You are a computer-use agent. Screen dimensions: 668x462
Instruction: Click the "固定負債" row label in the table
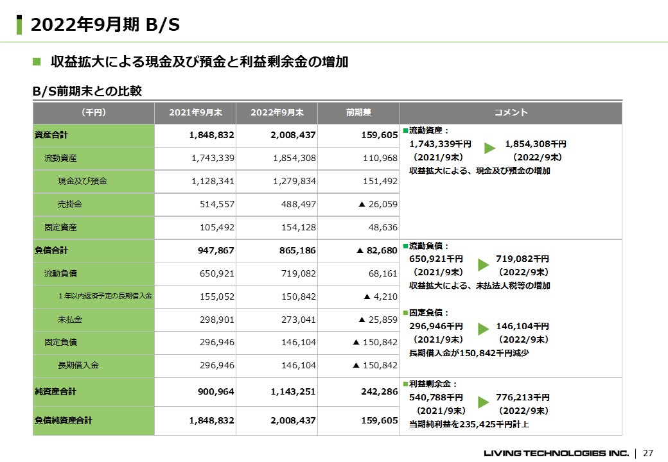coord(60,343)
